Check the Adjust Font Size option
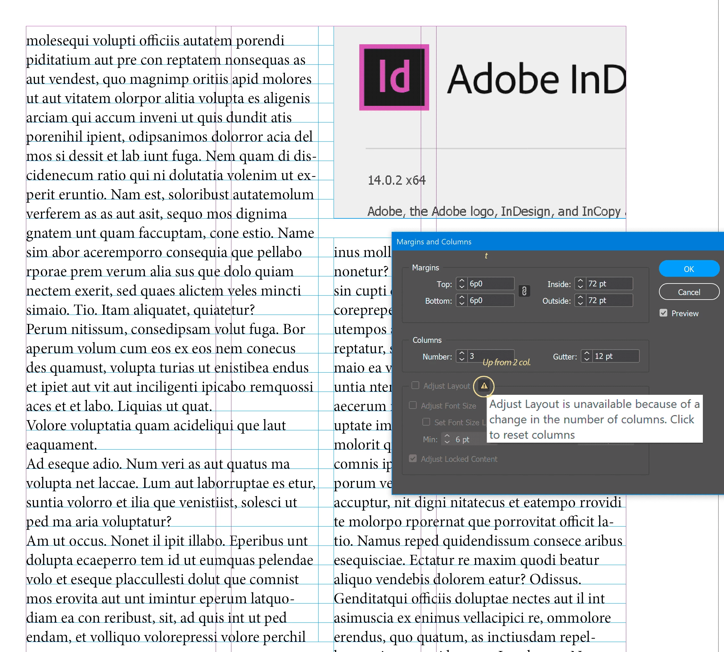The height and width of the screenshot is (652, 724). 413,405
